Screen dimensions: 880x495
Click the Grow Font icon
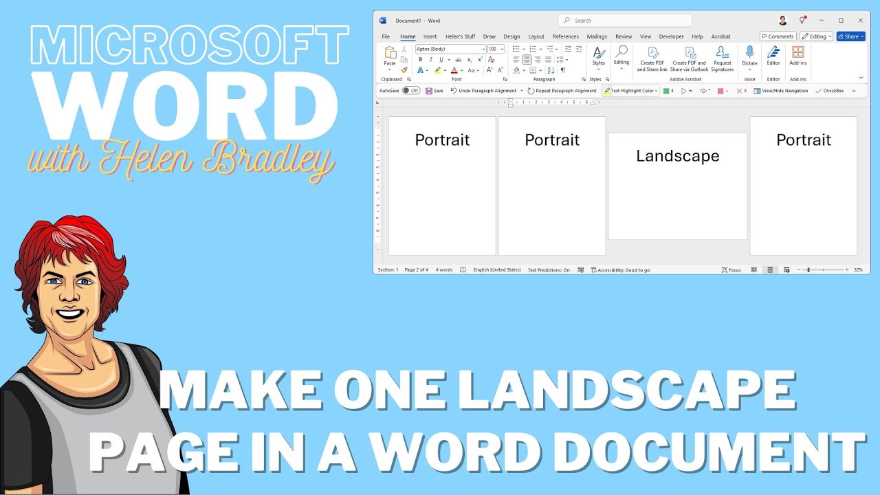(489, 70)
